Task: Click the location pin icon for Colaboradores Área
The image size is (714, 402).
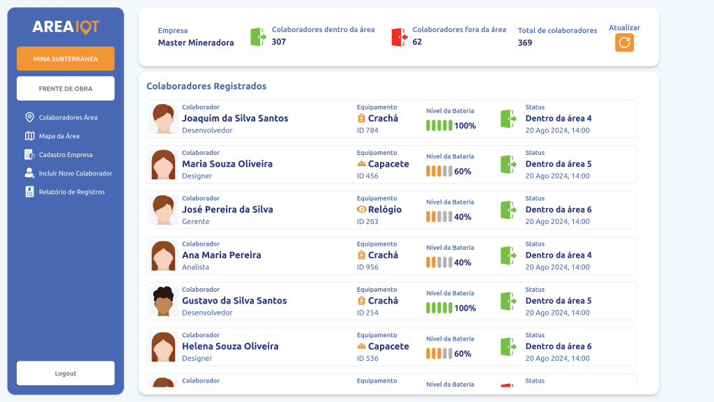Action: tap(29, 117)
